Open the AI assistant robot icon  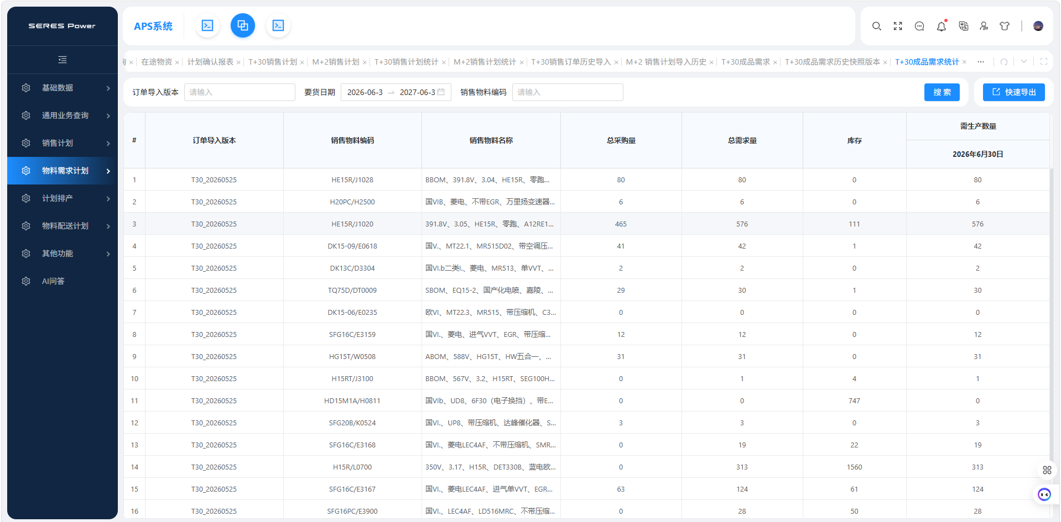pos(1044,494)
